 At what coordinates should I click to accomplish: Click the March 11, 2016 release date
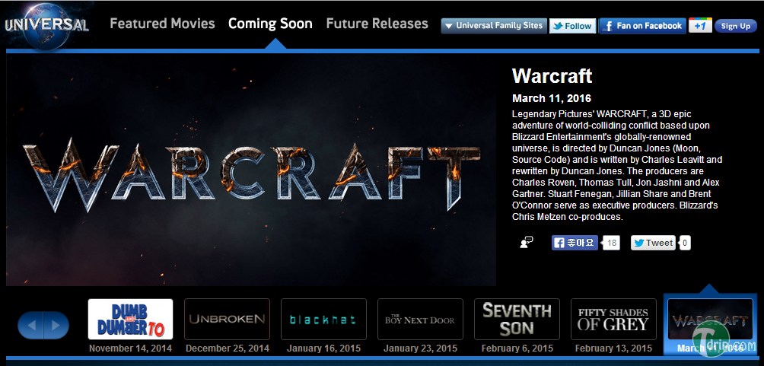(x=552, y=98)
